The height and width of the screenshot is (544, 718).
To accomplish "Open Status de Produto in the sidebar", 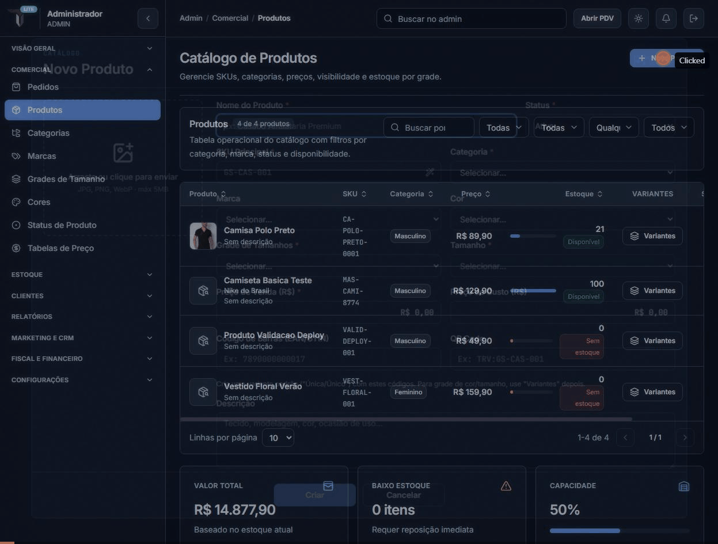I will click(x=82, y=225).
